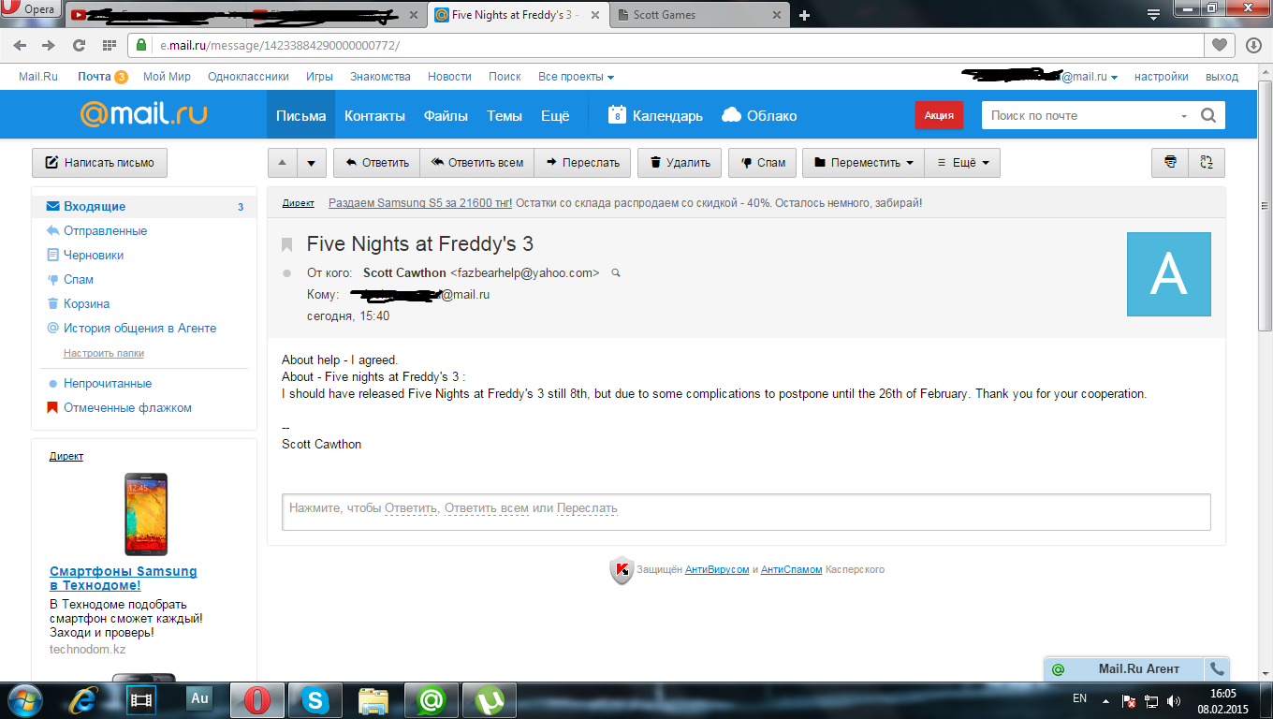The width and height of the screenshot is (1273, 719).
Task: Open the search options dropdown arrow
Action: [1184, 116]
